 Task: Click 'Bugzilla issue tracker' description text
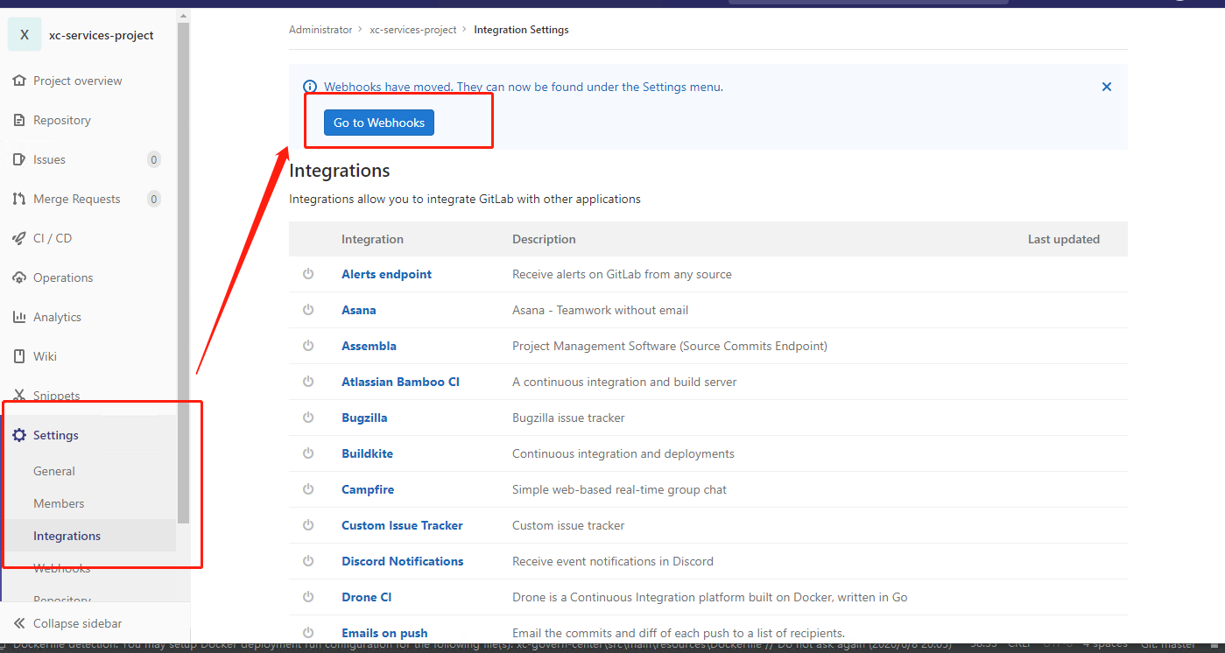point(568,418)
